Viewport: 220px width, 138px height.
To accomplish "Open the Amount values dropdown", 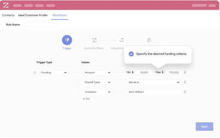I will 98,73.
